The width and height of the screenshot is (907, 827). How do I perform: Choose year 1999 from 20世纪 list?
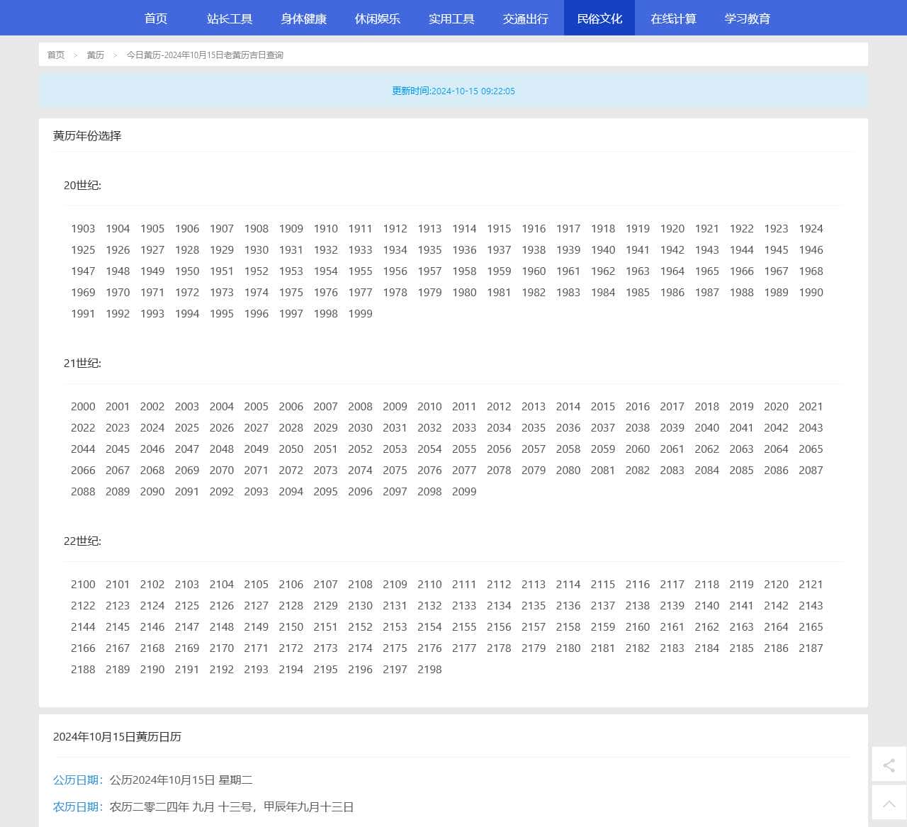point(360,314)
